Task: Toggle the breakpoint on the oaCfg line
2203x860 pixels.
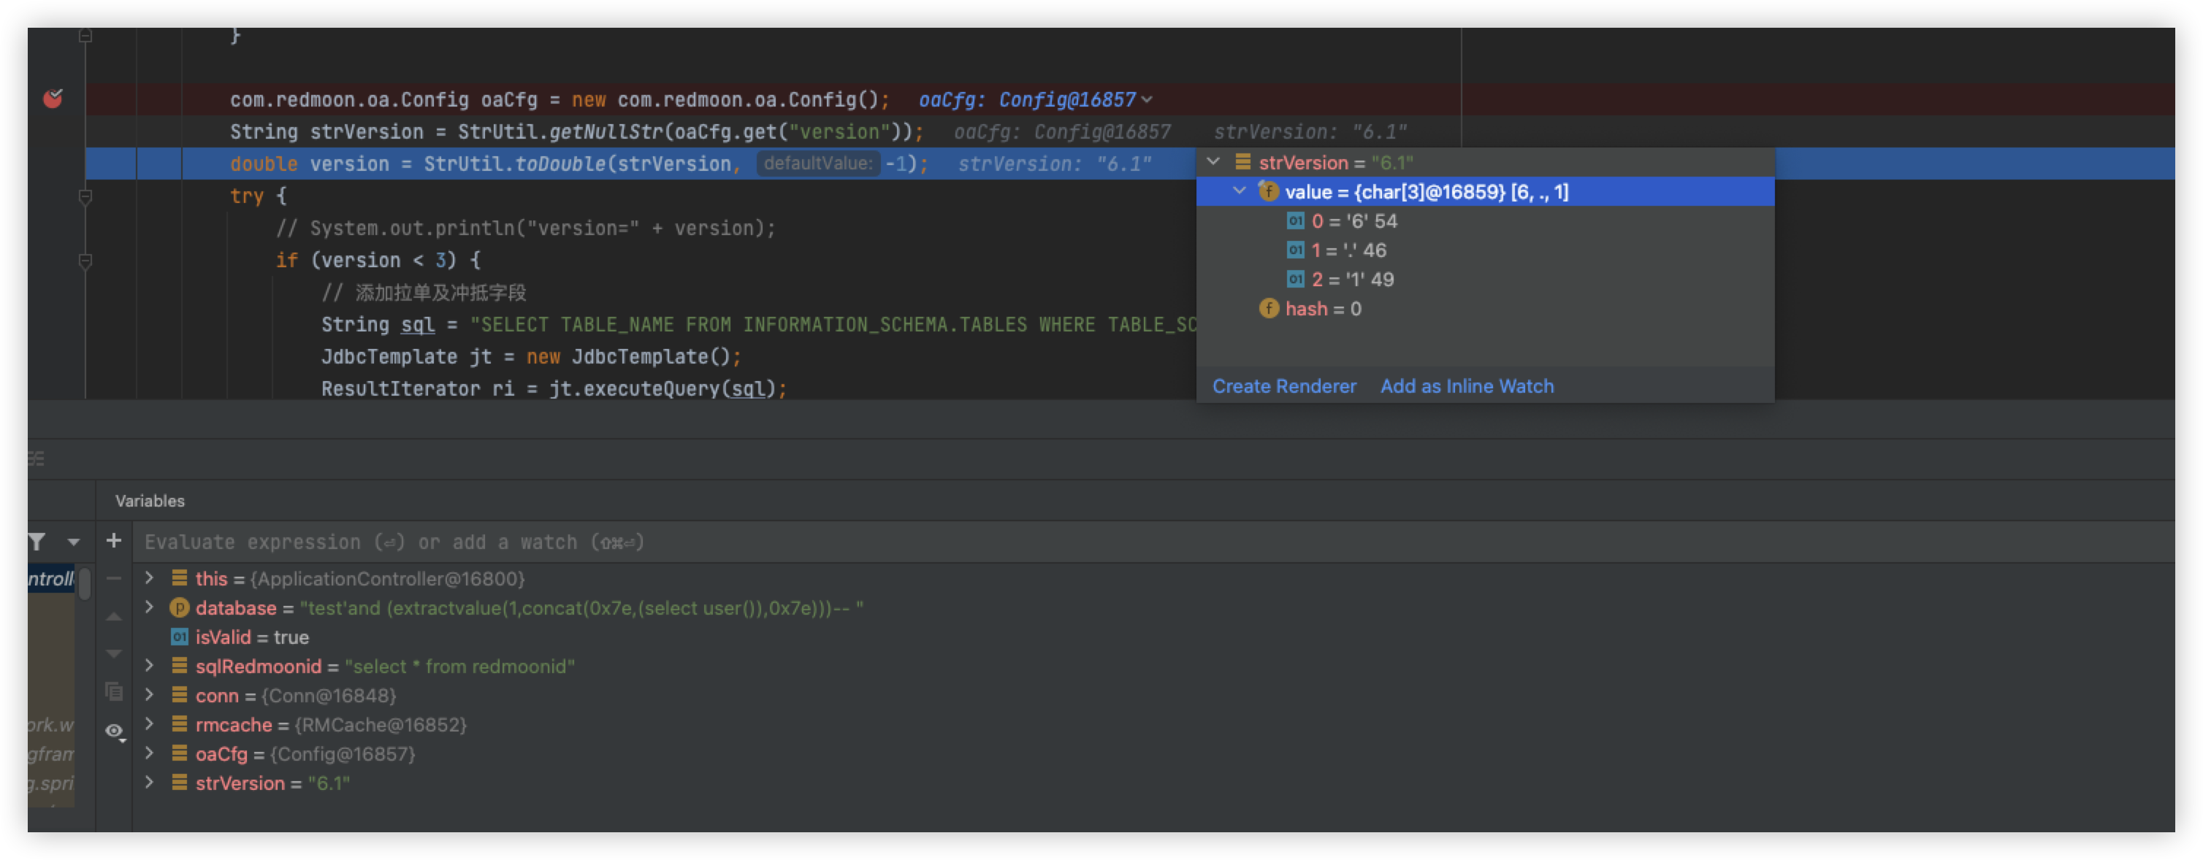Action: pyautogui.click(x=53, y=99)
